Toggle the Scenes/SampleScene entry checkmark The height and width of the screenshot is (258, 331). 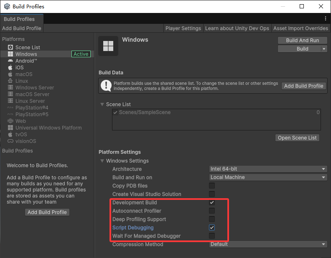[115, 112]
